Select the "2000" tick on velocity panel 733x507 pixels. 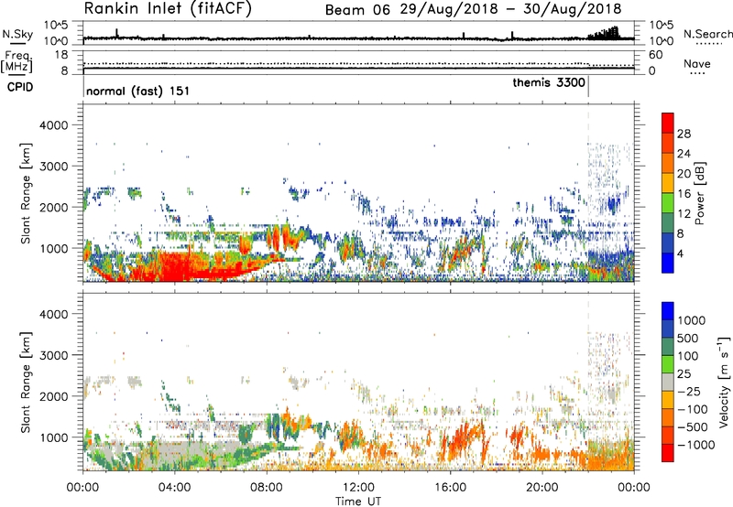pos(54,396)
